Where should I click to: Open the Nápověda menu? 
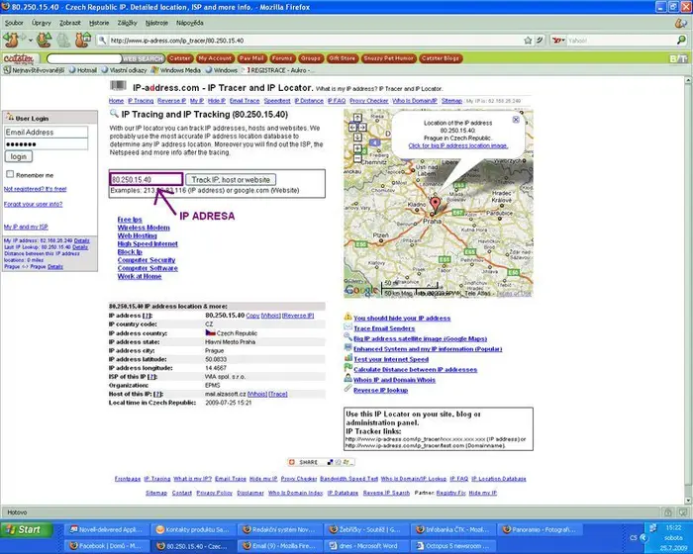pyautogui.click(x=190, y=23)
